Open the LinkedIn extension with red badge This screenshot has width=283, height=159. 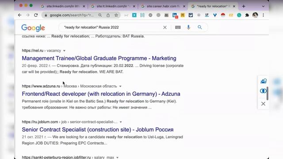[175, 15]
